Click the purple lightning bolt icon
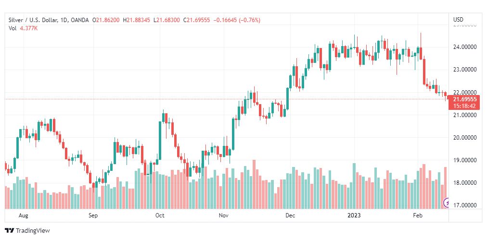 (447, 203)
